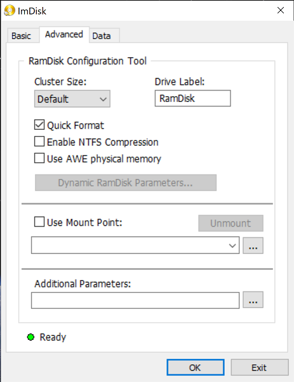Image resolution: width=294 pixels, height=382 pixels.
Task: Click the Additional Parameters text field
Action: click(x=135, y=301)
